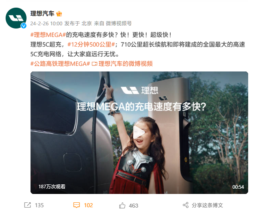Open comments via the speech bubble icon

click(76, 205)
